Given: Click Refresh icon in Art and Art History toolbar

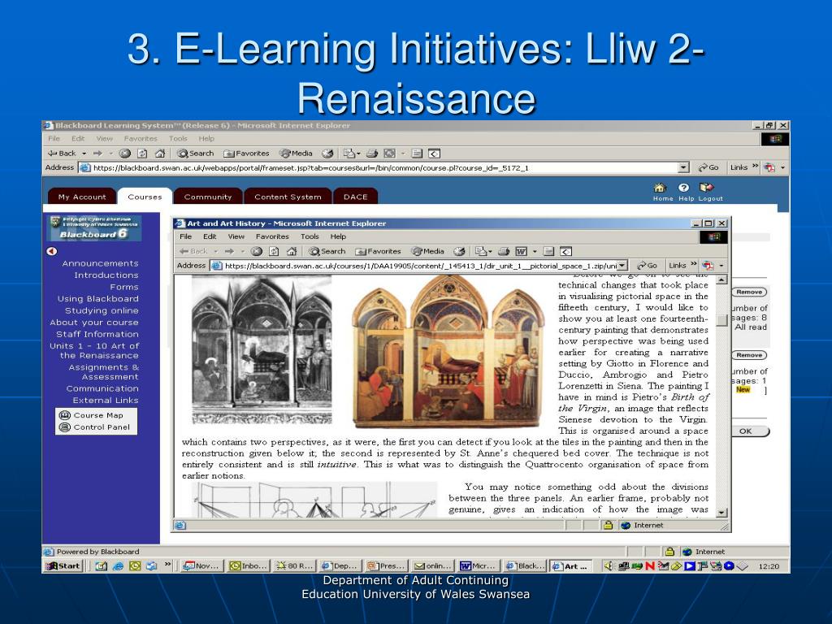Looking at the screenshot, I should click(x=274, y=252).
